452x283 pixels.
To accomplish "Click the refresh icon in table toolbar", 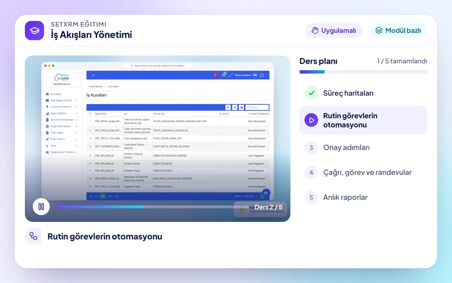I will (235, 107).
